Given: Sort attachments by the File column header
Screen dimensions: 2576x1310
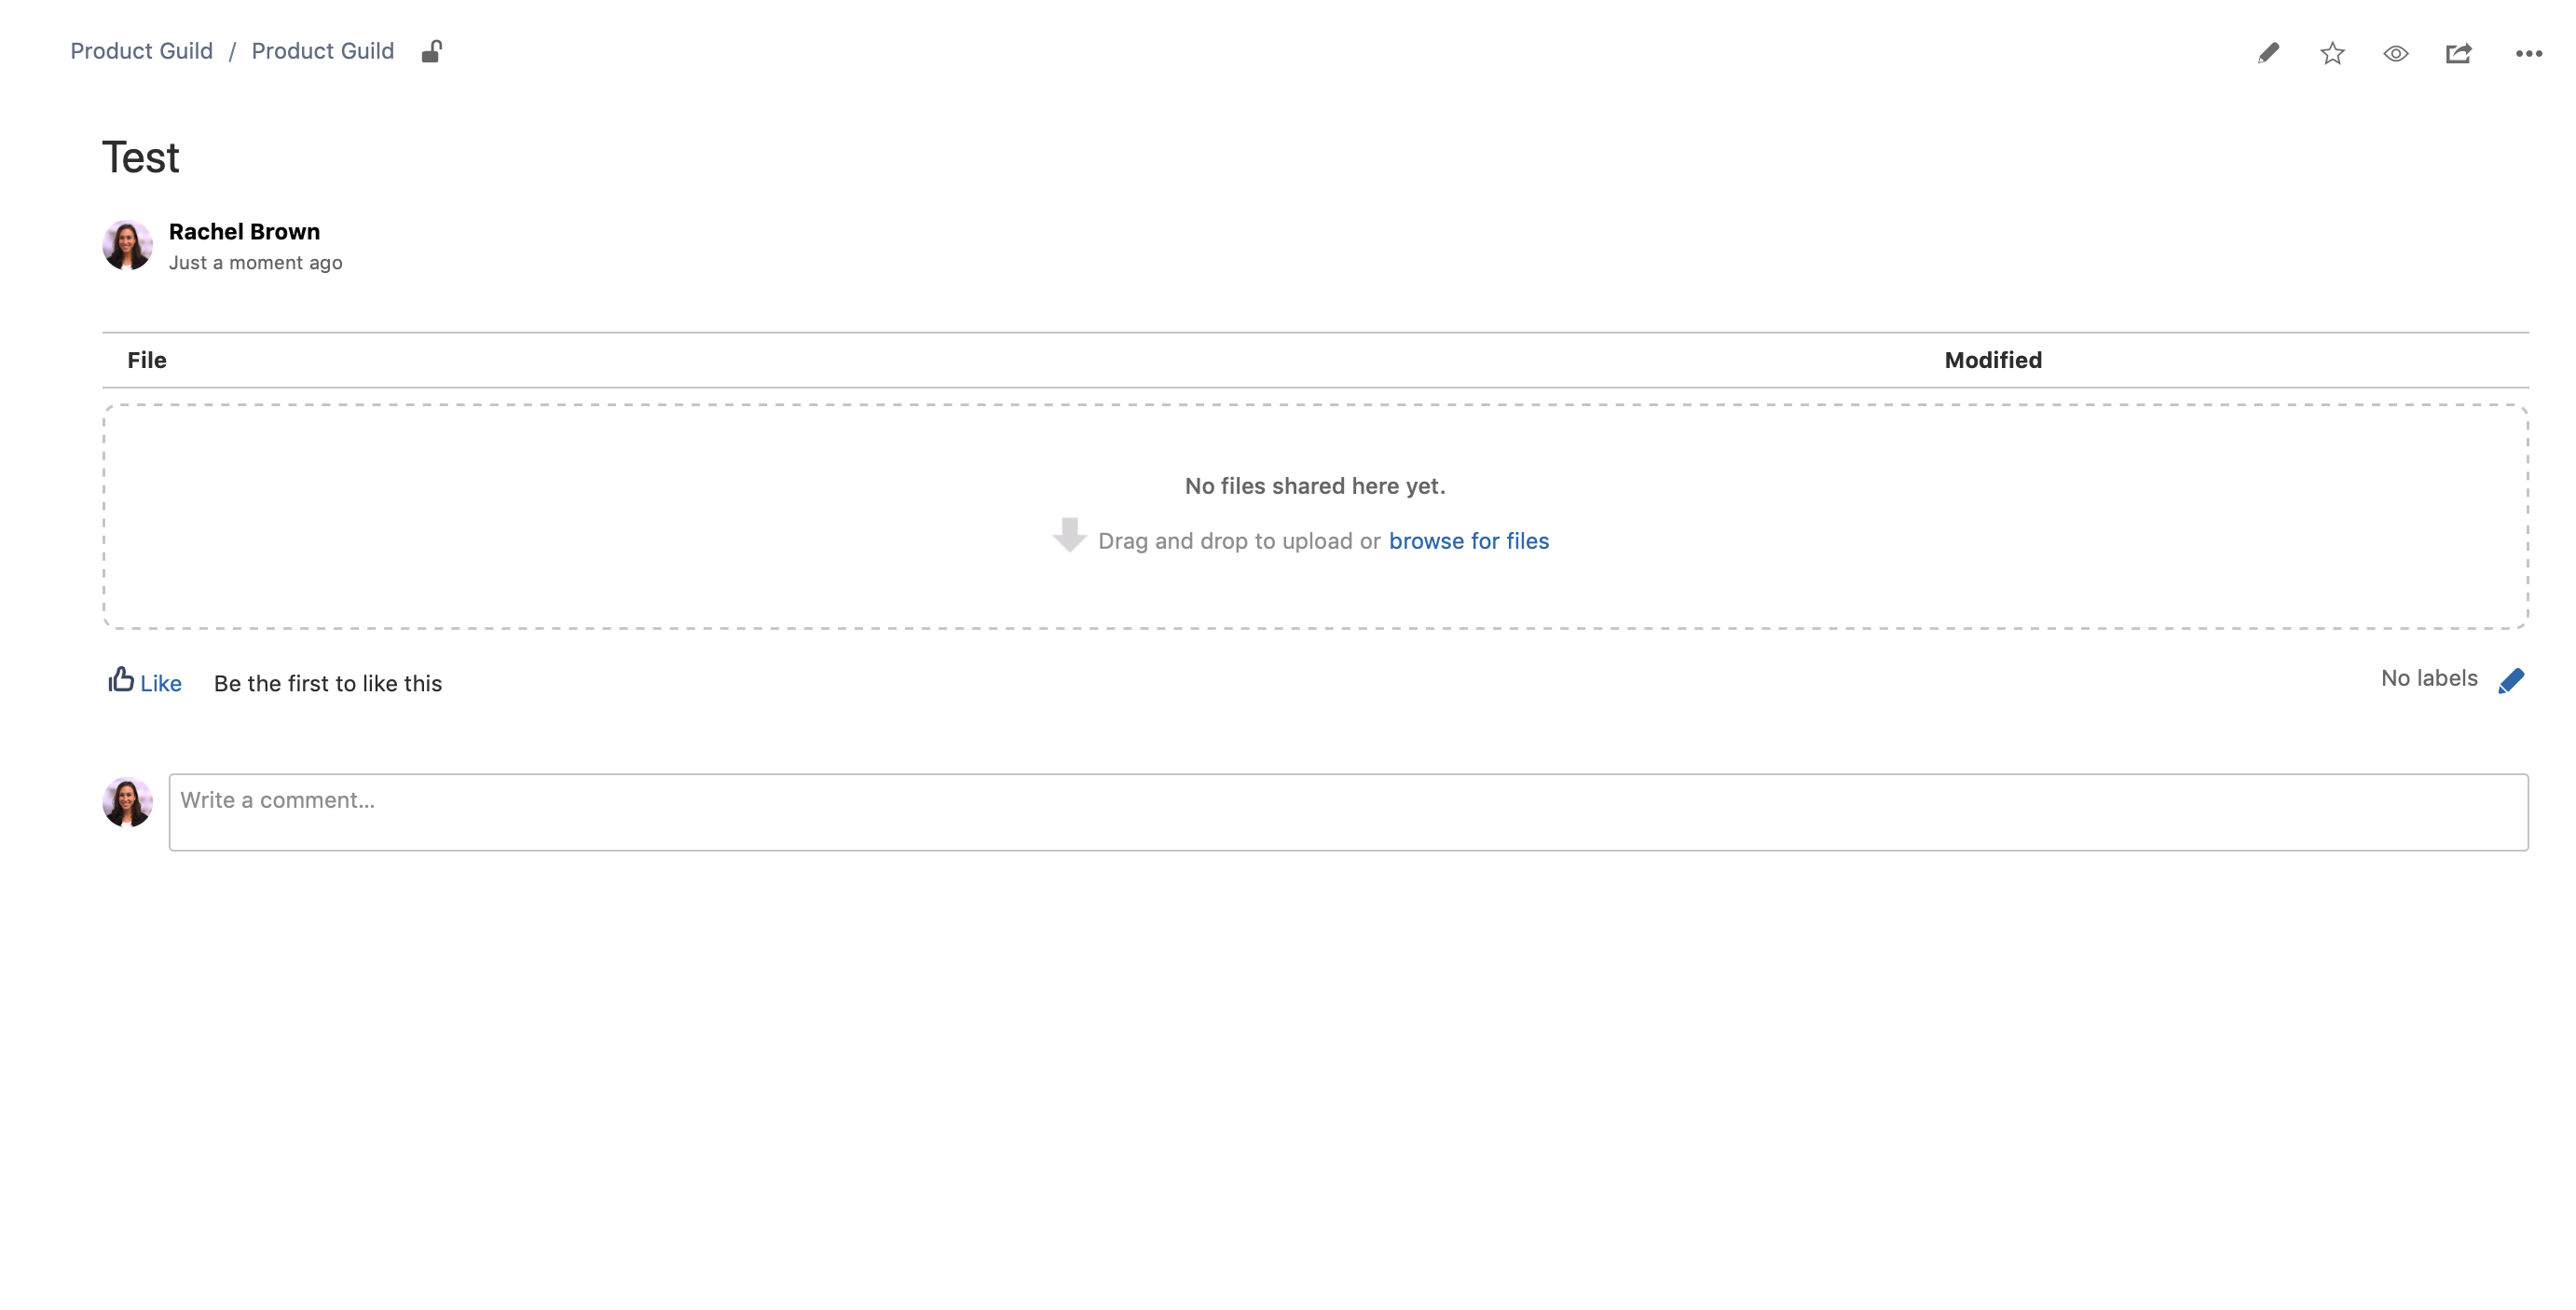Looking at the screenshot, I should coord(146,360).
